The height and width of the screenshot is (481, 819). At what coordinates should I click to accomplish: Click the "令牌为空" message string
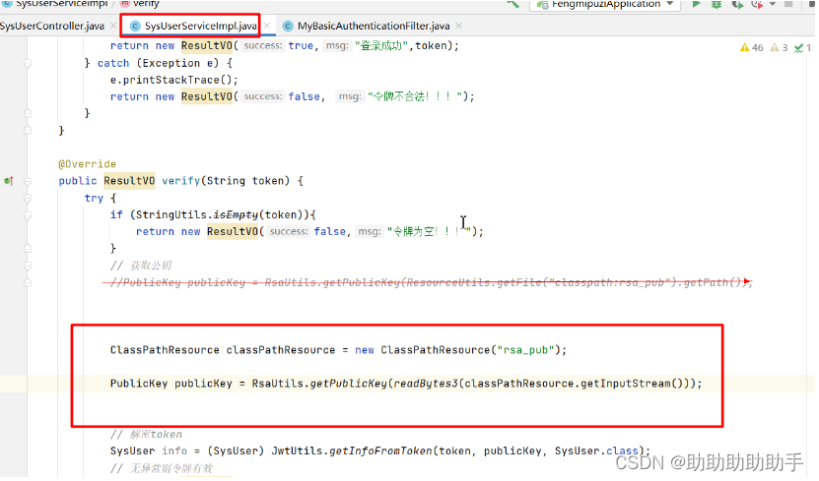429,231
